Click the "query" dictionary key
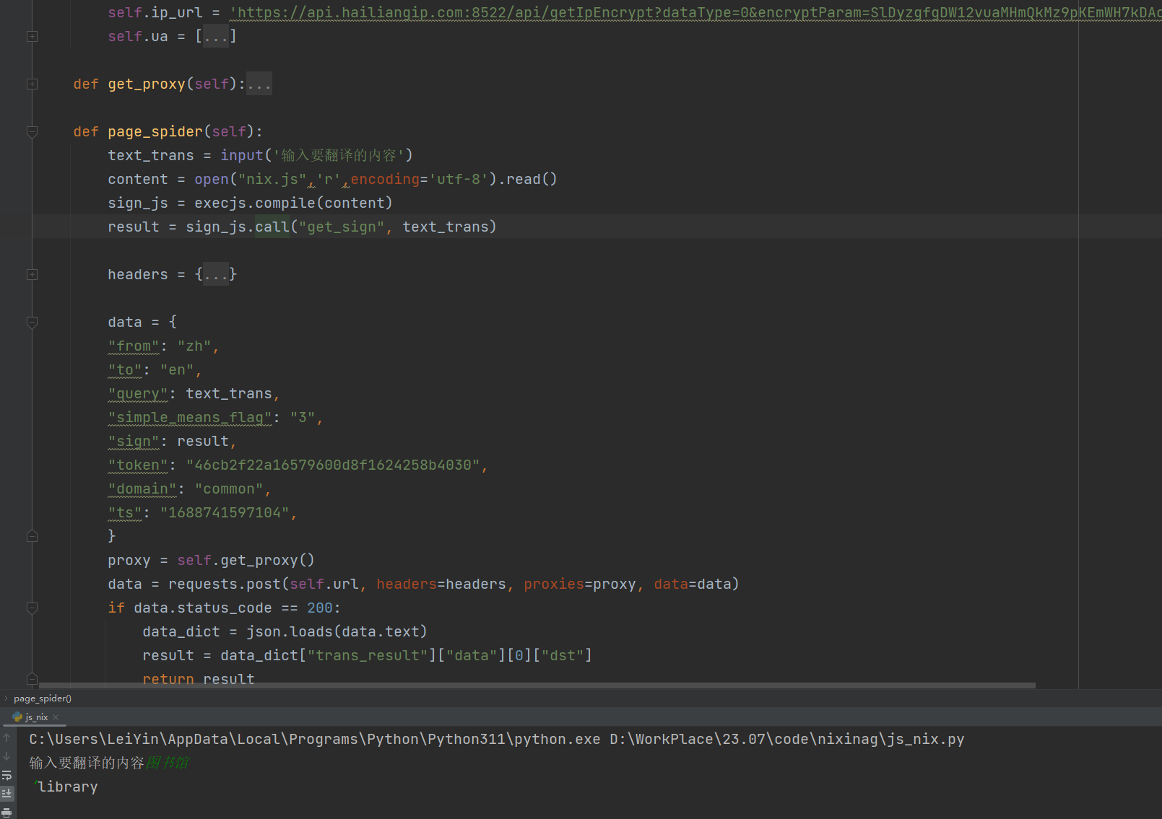The image size is (1162, 819). click(x=138, y=393)
